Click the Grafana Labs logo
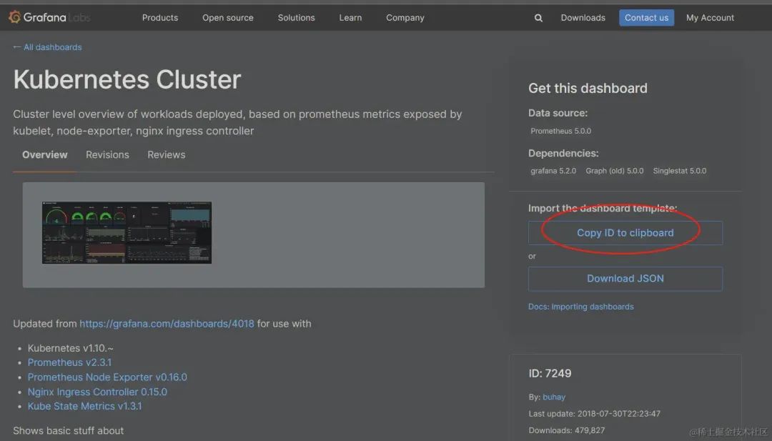 [x=49, y=17]
